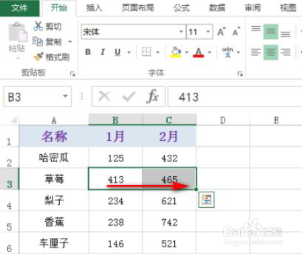The width and height of the screenshot is (302, 254).
Task: Increase font size with larger A
Action: (x=221, y=31)
